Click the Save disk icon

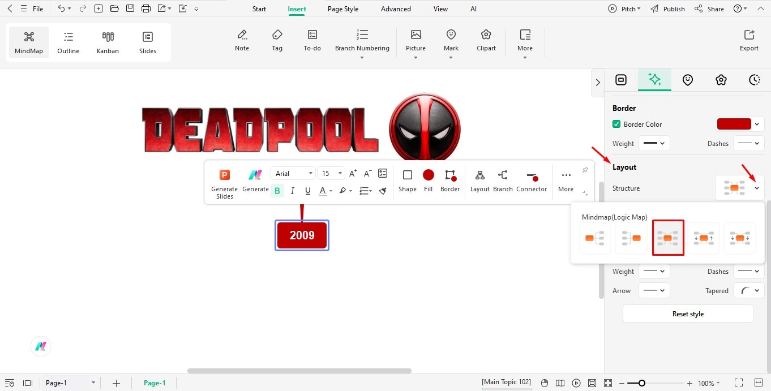coord(130,8)
